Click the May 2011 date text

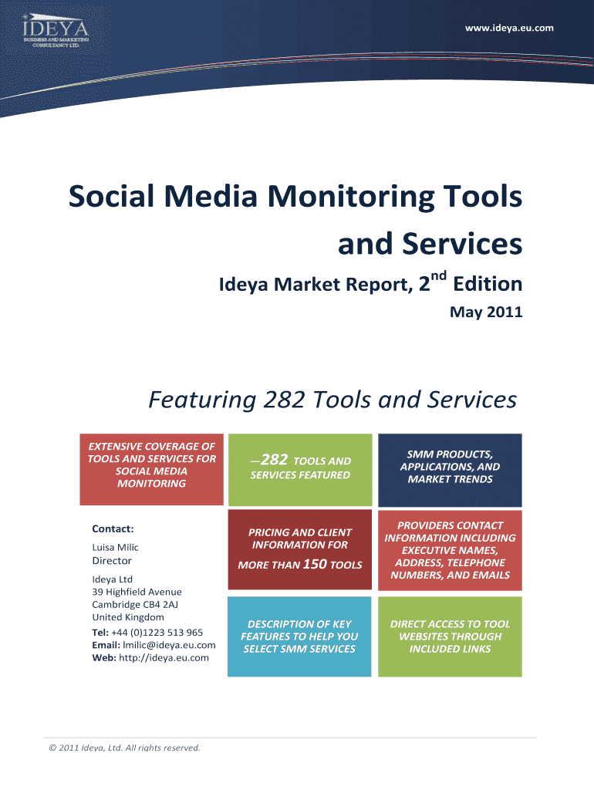(x=485, y=312)
